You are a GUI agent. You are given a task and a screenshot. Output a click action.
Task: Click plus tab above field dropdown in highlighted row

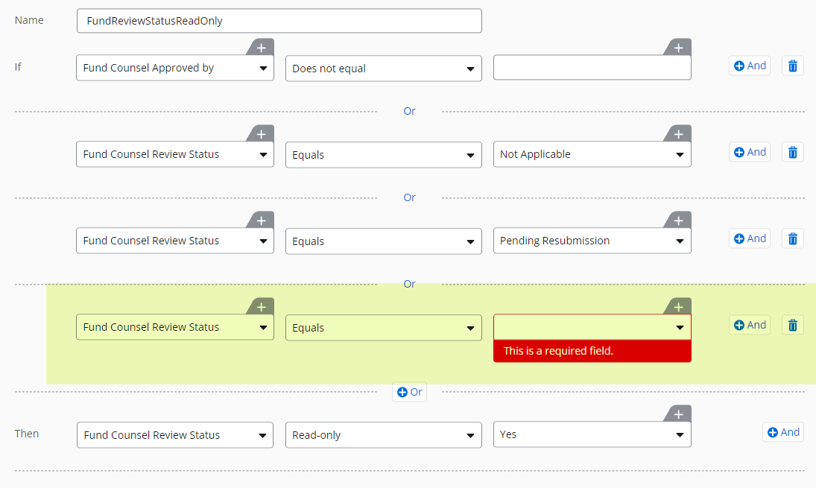point(262,306)
